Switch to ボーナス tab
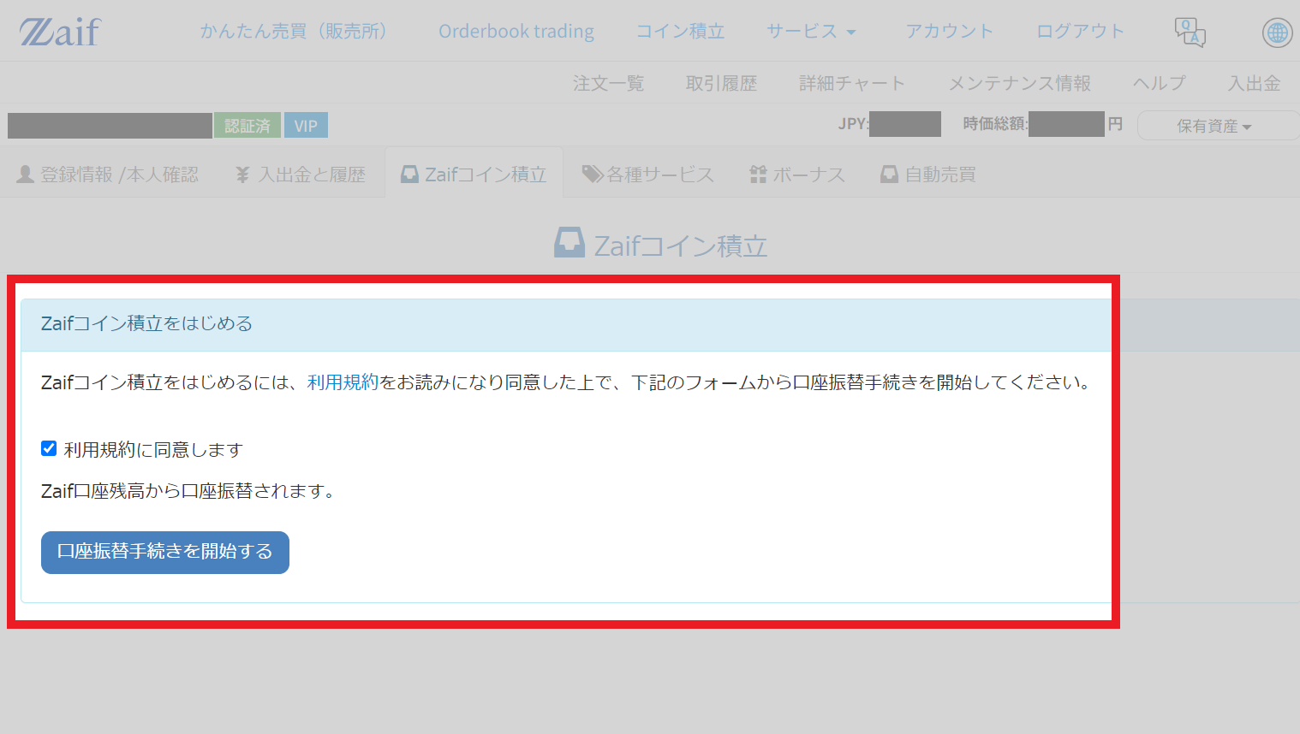Viewport: 1300px width, 734px height. click(796, 175)
